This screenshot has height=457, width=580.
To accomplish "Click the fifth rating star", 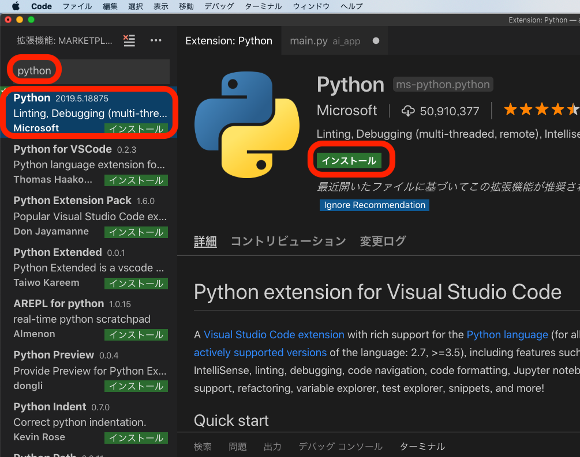I will (x=574, y=109).
